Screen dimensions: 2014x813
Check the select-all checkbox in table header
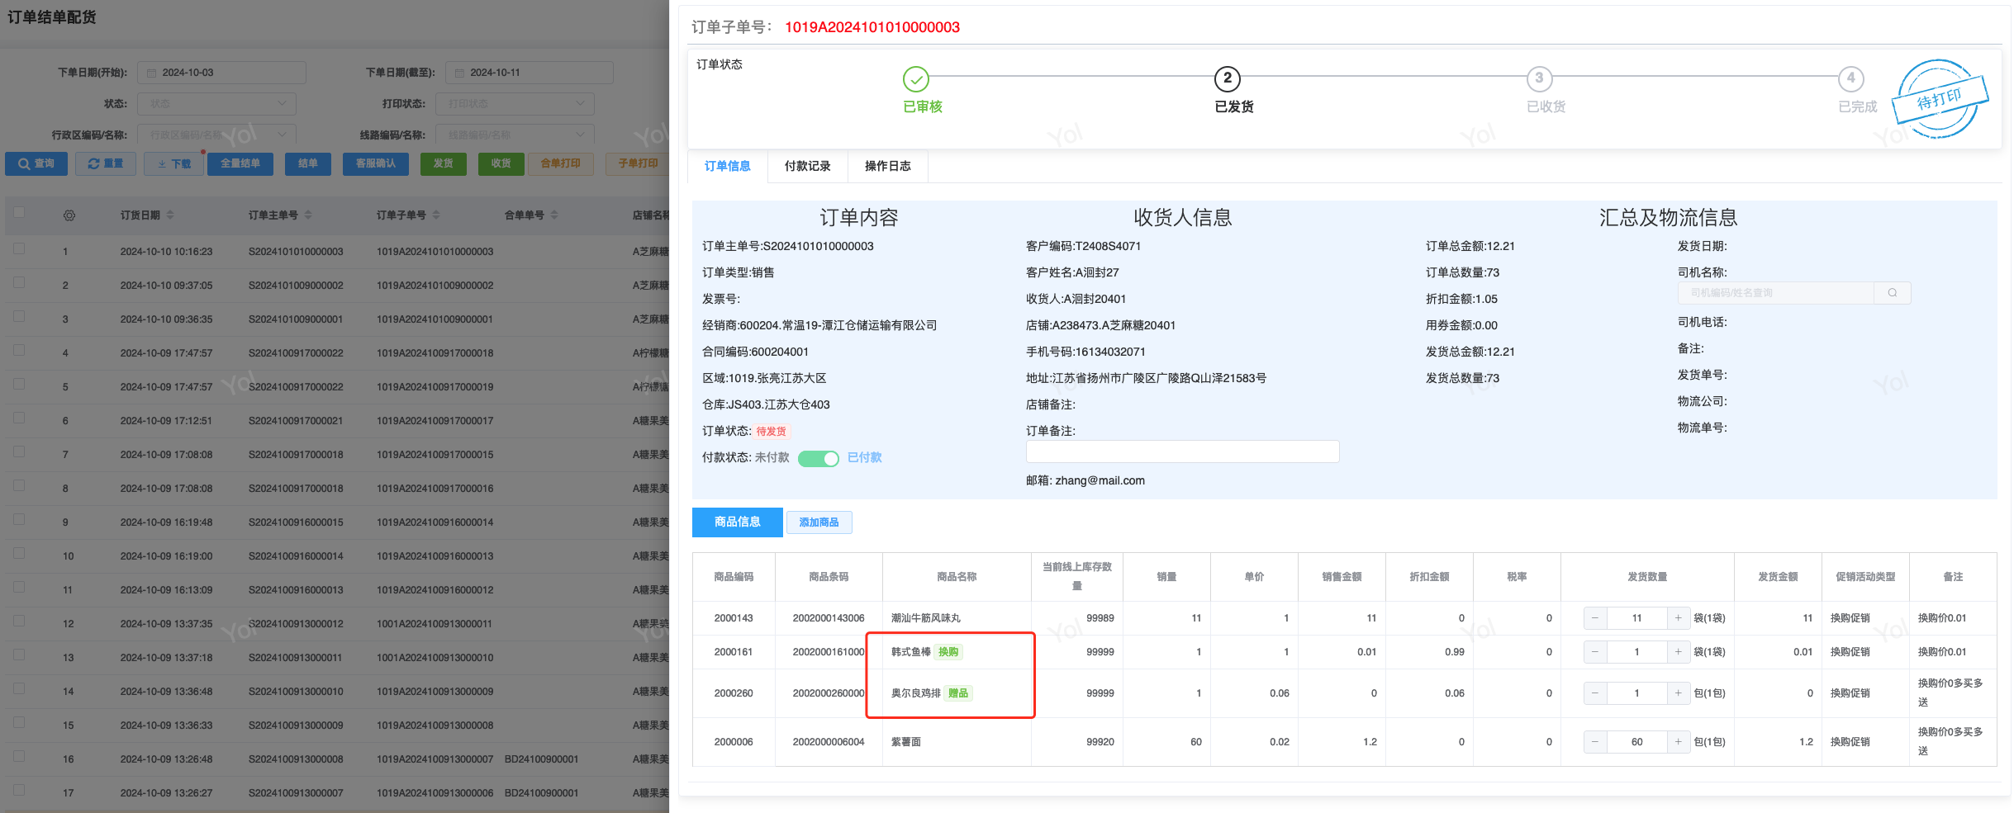click(19, 213)
